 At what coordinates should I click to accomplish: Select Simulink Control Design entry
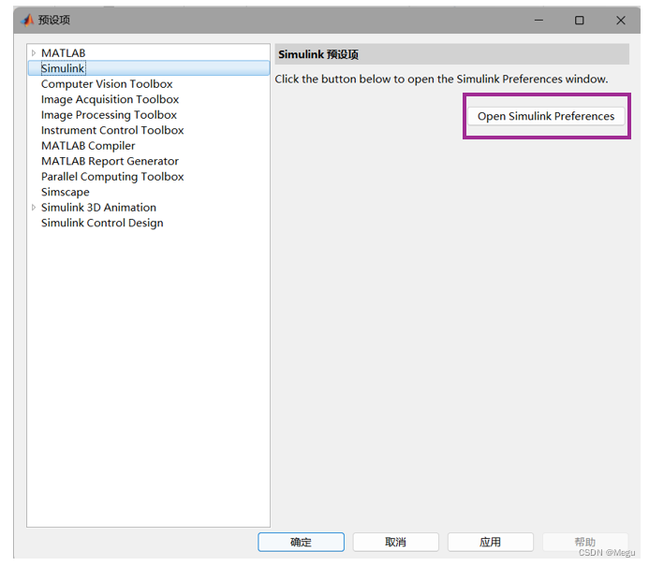[x=102, y=223]
